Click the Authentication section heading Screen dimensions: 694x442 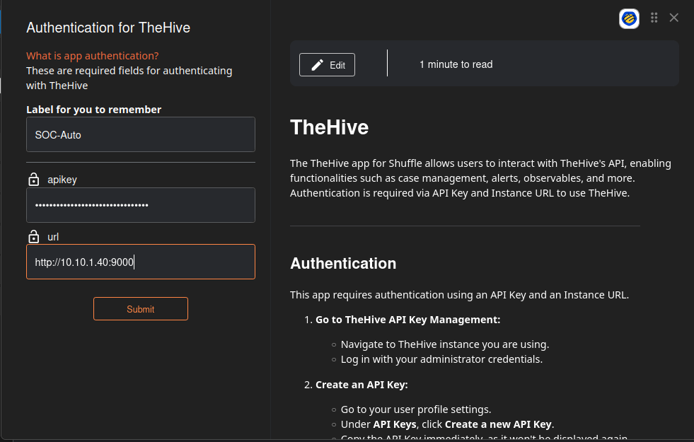(343, 263)
